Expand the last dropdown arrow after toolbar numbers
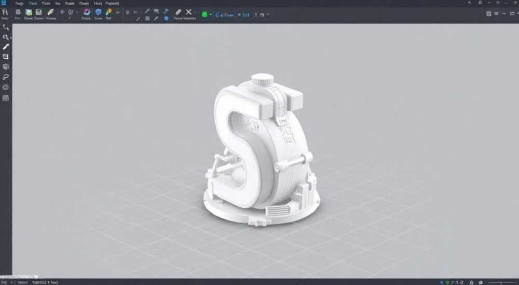 [x=268, y=15]
